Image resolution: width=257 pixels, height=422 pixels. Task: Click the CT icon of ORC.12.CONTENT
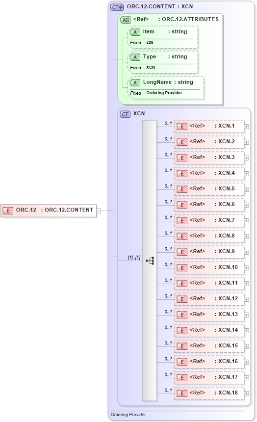[117, 7]
